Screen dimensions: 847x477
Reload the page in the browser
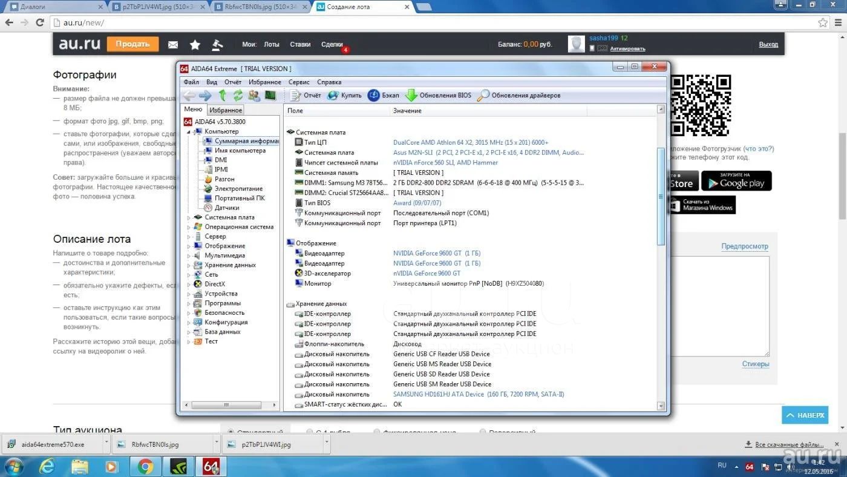pyautogui.click(x=40, y=22)
